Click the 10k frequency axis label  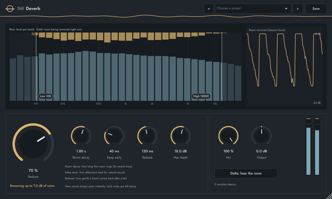click(215, 104)
